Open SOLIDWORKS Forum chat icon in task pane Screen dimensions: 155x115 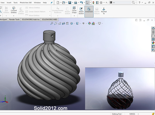click(153, 50)
